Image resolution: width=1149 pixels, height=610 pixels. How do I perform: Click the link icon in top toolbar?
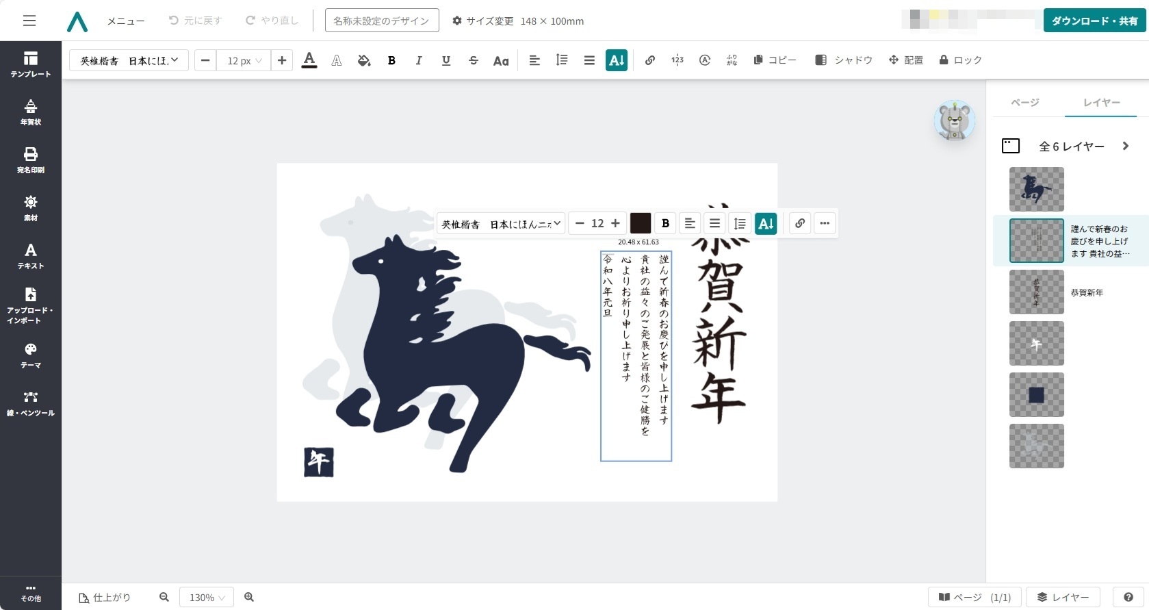[x=650, y=60]
